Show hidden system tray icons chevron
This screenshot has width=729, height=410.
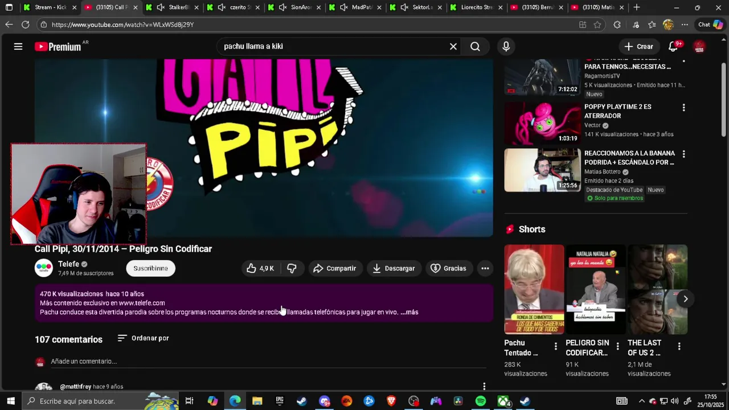point(641,401)
